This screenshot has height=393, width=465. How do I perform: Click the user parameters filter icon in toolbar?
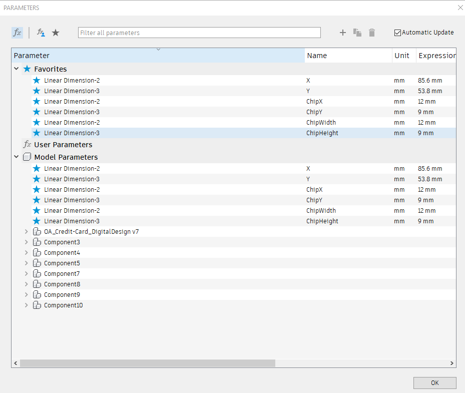(x=41, y=33)
